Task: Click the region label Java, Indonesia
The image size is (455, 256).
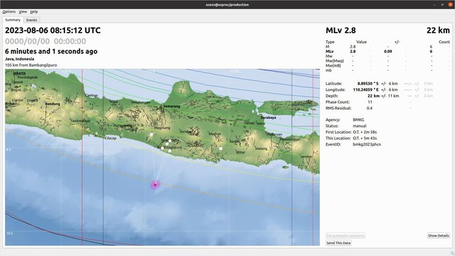Action: pos(19,59)
